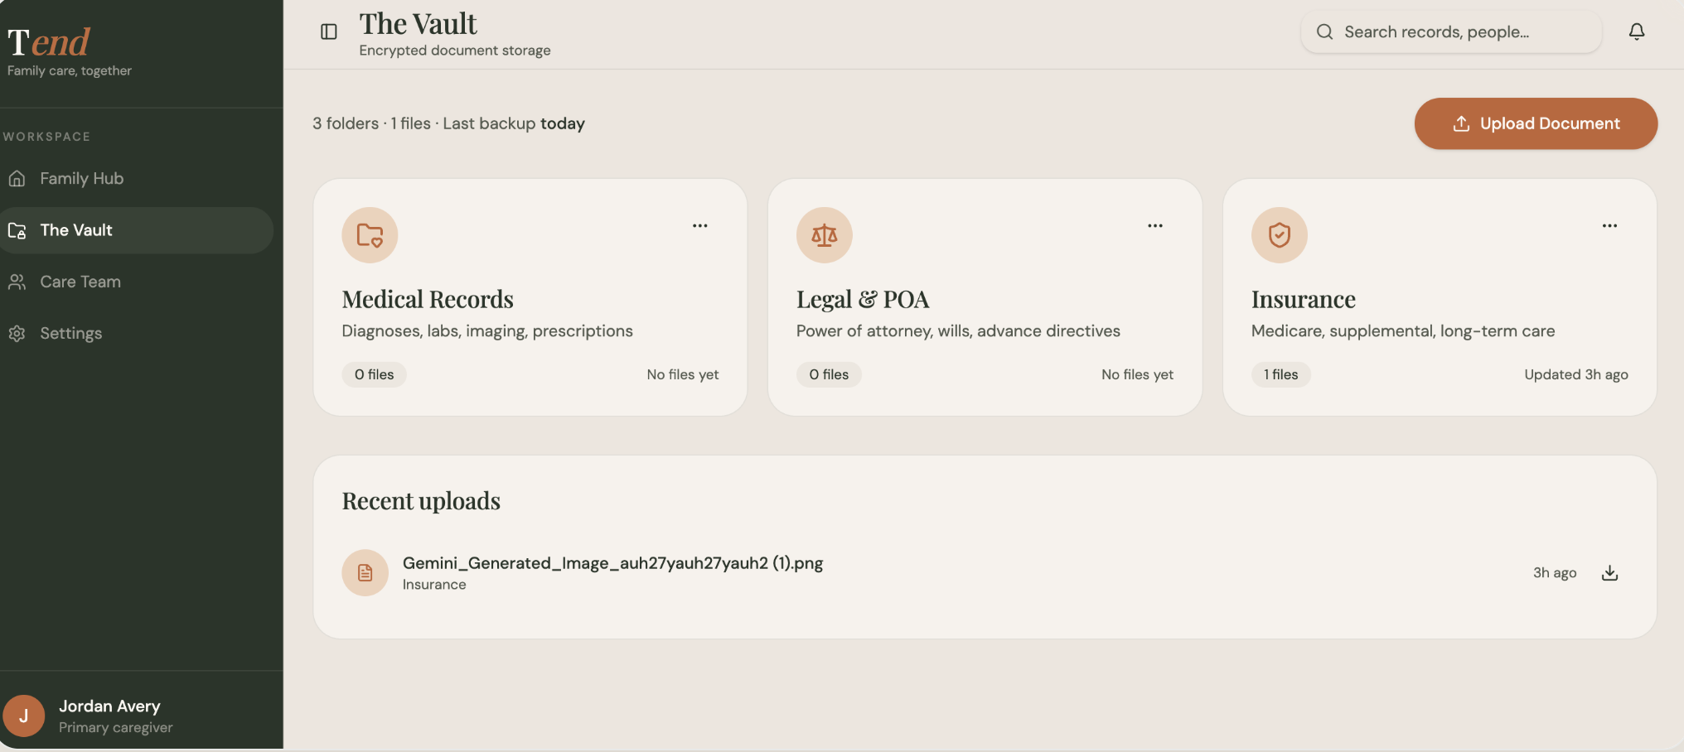This screenshot has width=1684, height=752.
Task: Click the Legal & POA scales icon
Action: (825, 235)
